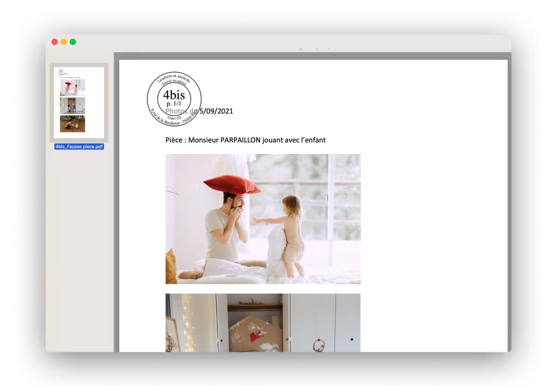Click the large "4bis" text inside the stamp
This screenshot has height=386, width=557.
coord(174,95)
